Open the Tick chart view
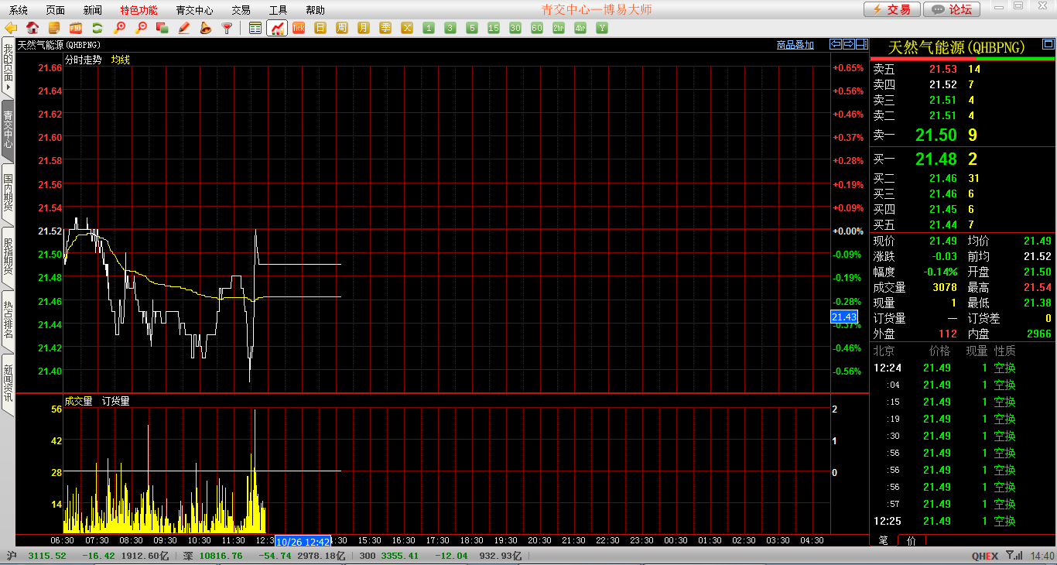 pyautogui.click(x=299, y=28)
